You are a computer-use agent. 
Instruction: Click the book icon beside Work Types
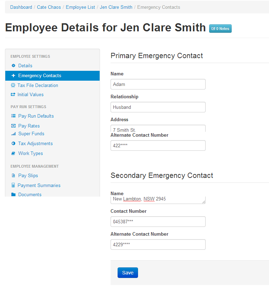13,153
